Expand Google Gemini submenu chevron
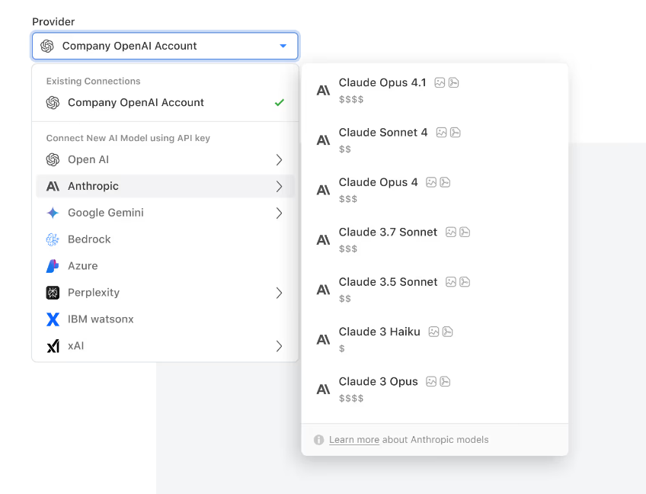646x494 pixels. [x=279, y=213]
